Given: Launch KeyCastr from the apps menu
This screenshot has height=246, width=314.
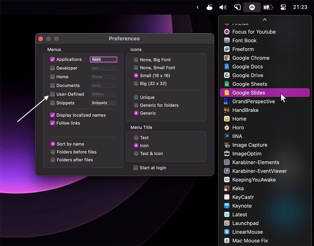Looking at the screenshot, I should 265,197.
